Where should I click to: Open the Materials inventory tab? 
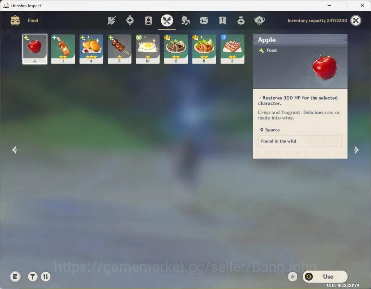pos(185,21)
